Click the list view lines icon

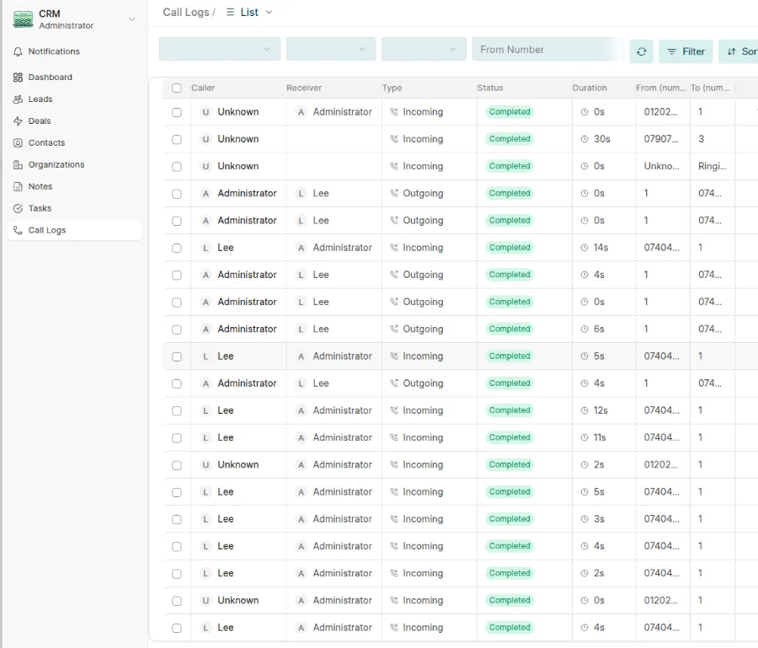[231, 12]
